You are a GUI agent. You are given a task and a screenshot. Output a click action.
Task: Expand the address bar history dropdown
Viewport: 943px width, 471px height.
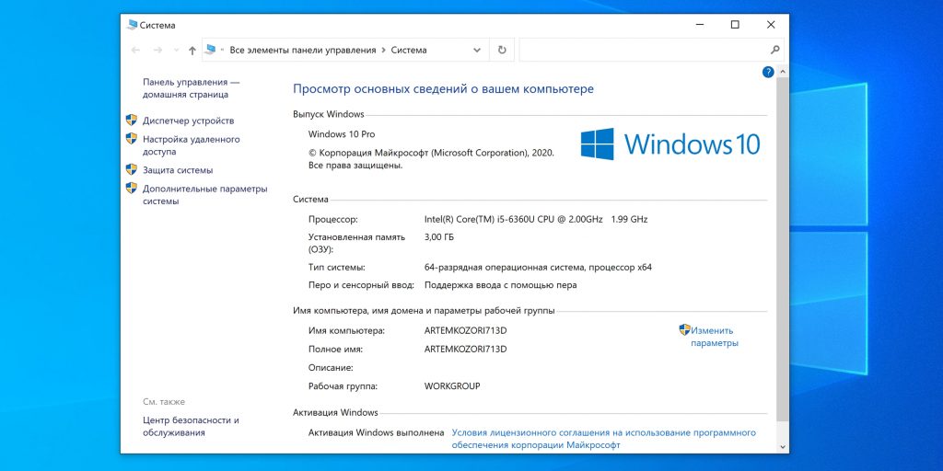tap(477, 51)
